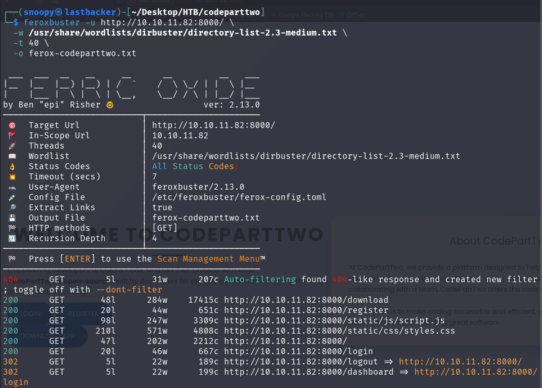
Task: Click the target emoji beside Target Url
Action: 12,125
